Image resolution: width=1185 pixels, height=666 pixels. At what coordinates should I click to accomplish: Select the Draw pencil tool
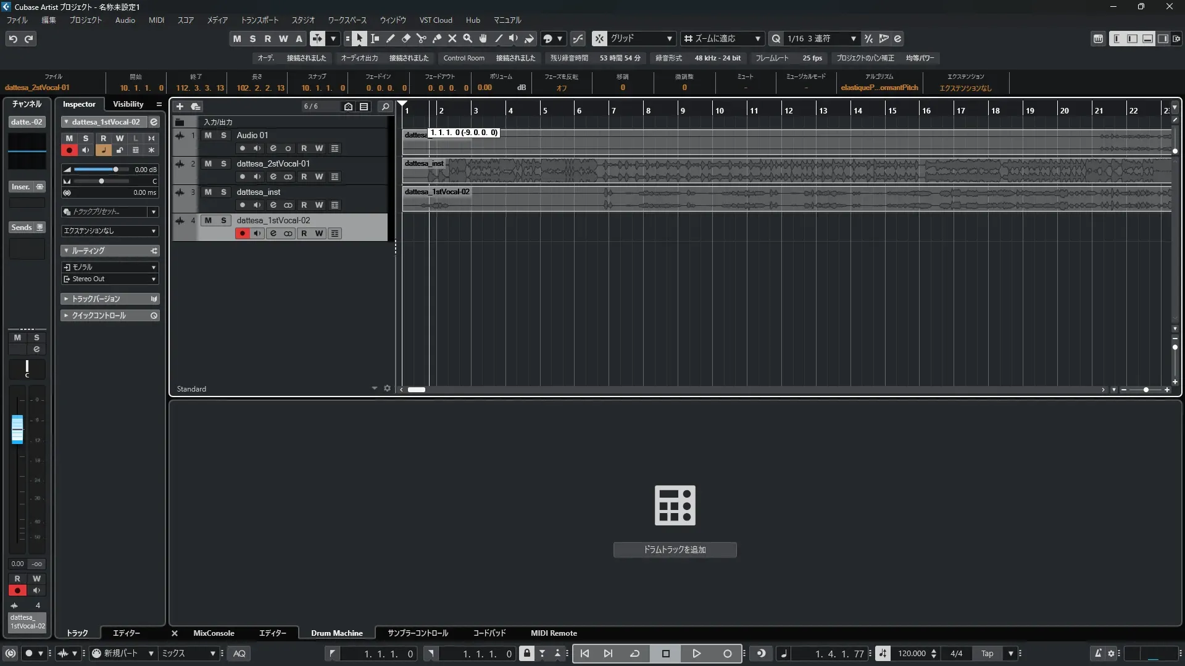point(391,39)
